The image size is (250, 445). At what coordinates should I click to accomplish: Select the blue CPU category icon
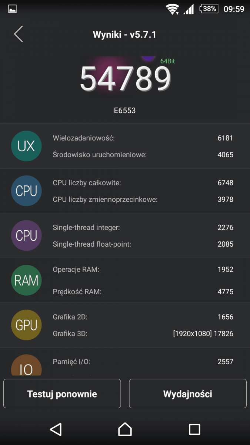[26, 191]
